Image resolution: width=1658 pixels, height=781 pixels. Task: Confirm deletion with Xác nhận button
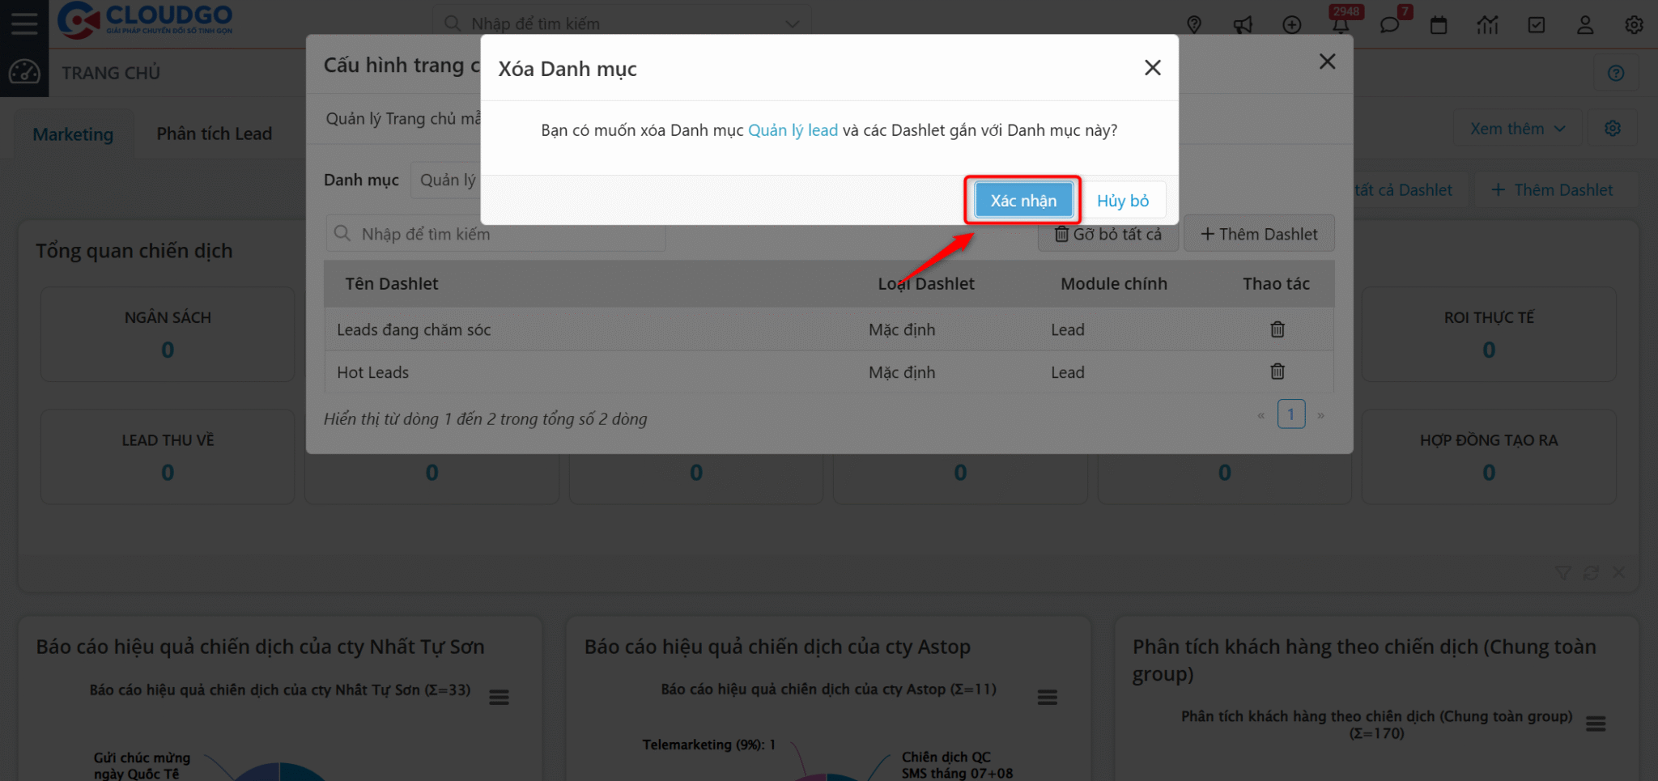pos(1023,200)
